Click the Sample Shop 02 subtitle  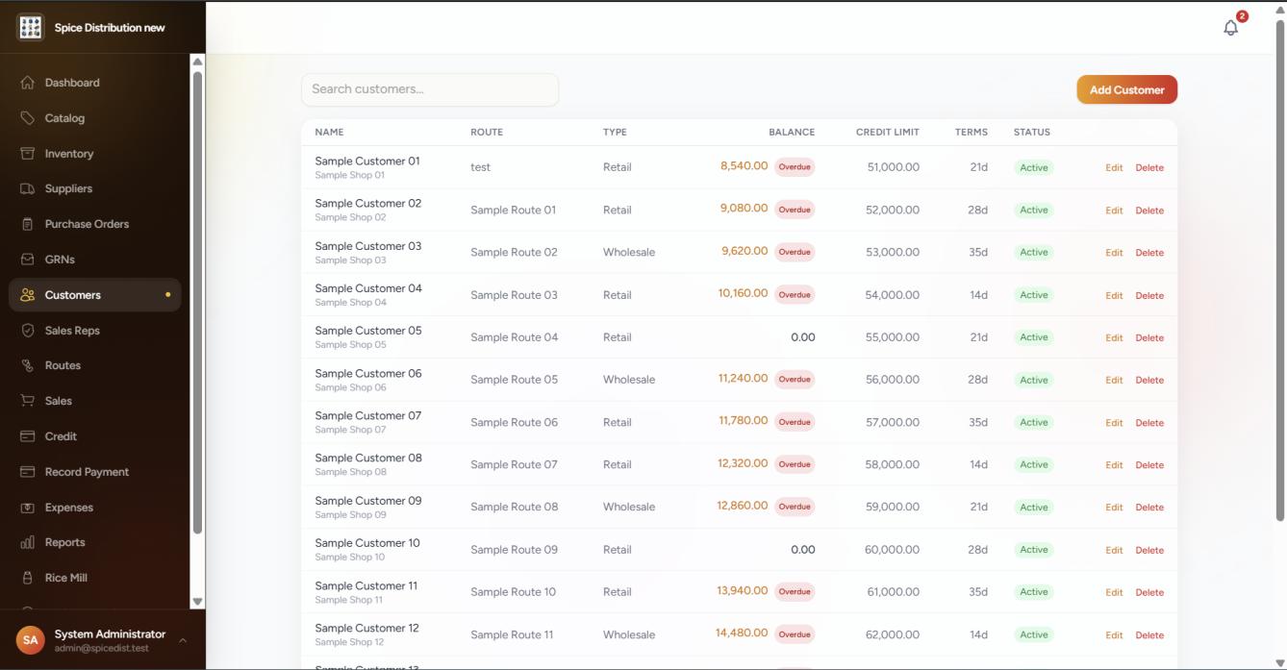point(350,217)
